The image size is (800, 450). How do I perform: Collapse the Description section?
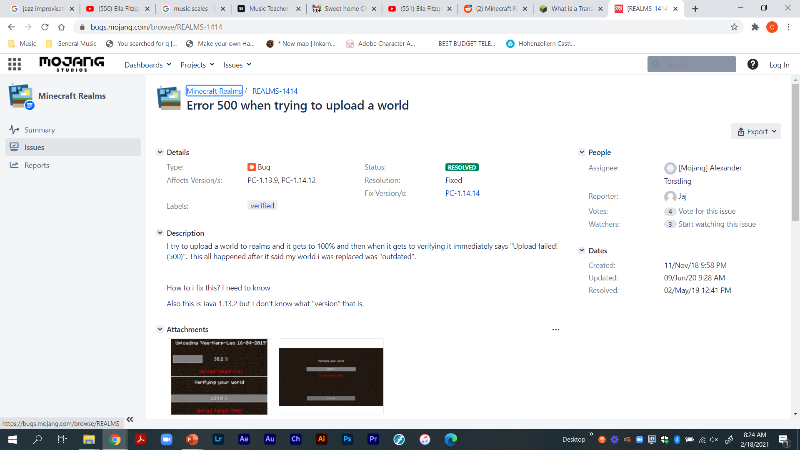[160, 233]
